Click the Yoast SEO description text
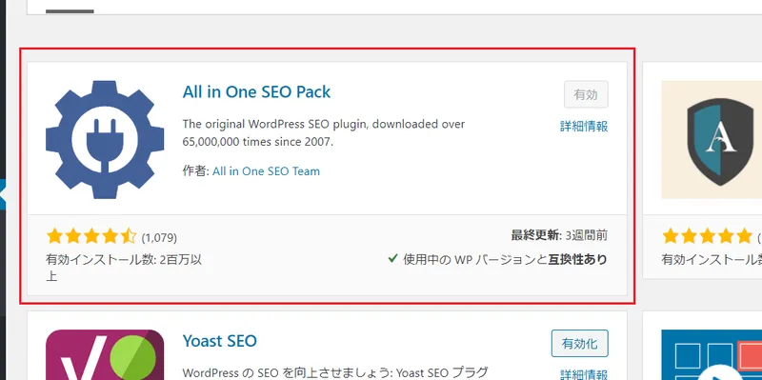Image resolution: width=762 pixels, height=380 pixels. (x=335, y=372)
